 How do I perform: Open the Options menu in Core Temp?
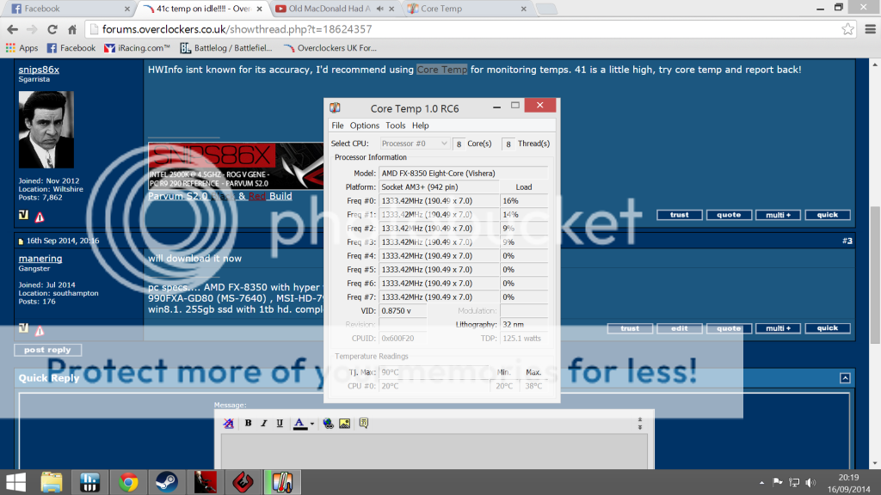coord(364,125)
